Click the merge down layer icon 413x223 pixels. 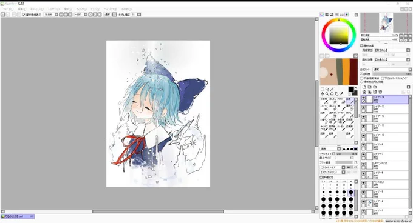coord(369,92)
